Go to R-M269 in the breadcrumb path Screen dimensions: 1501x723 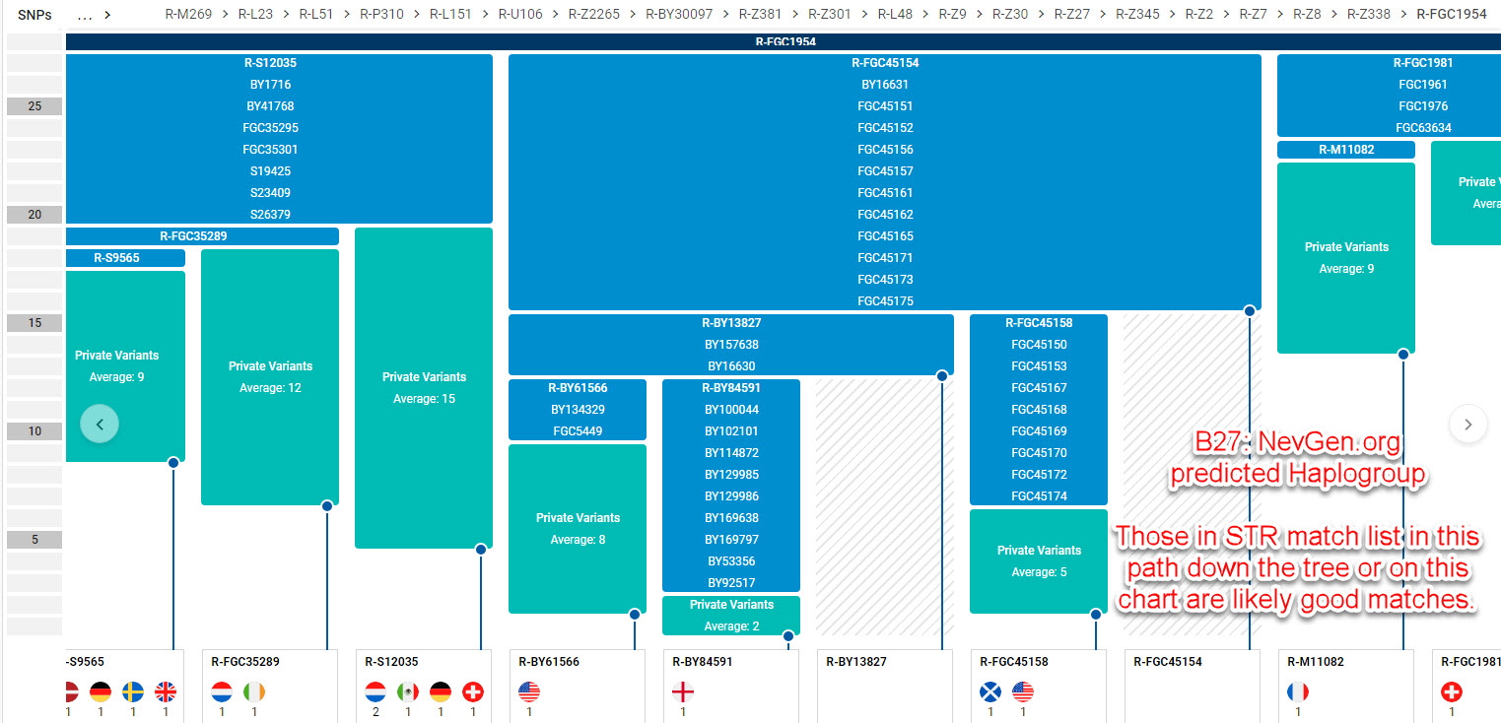pyautogui.click(x=188, y=15)
